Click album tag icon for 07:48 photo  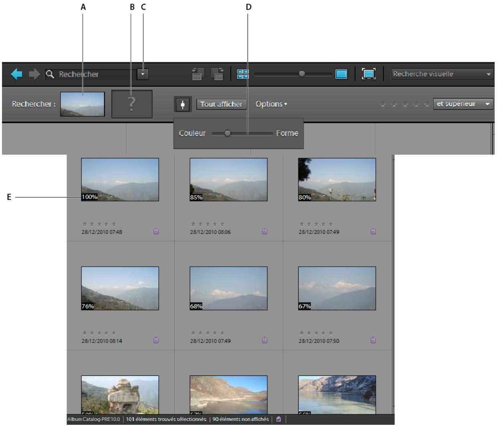click(x=156, y=231)
